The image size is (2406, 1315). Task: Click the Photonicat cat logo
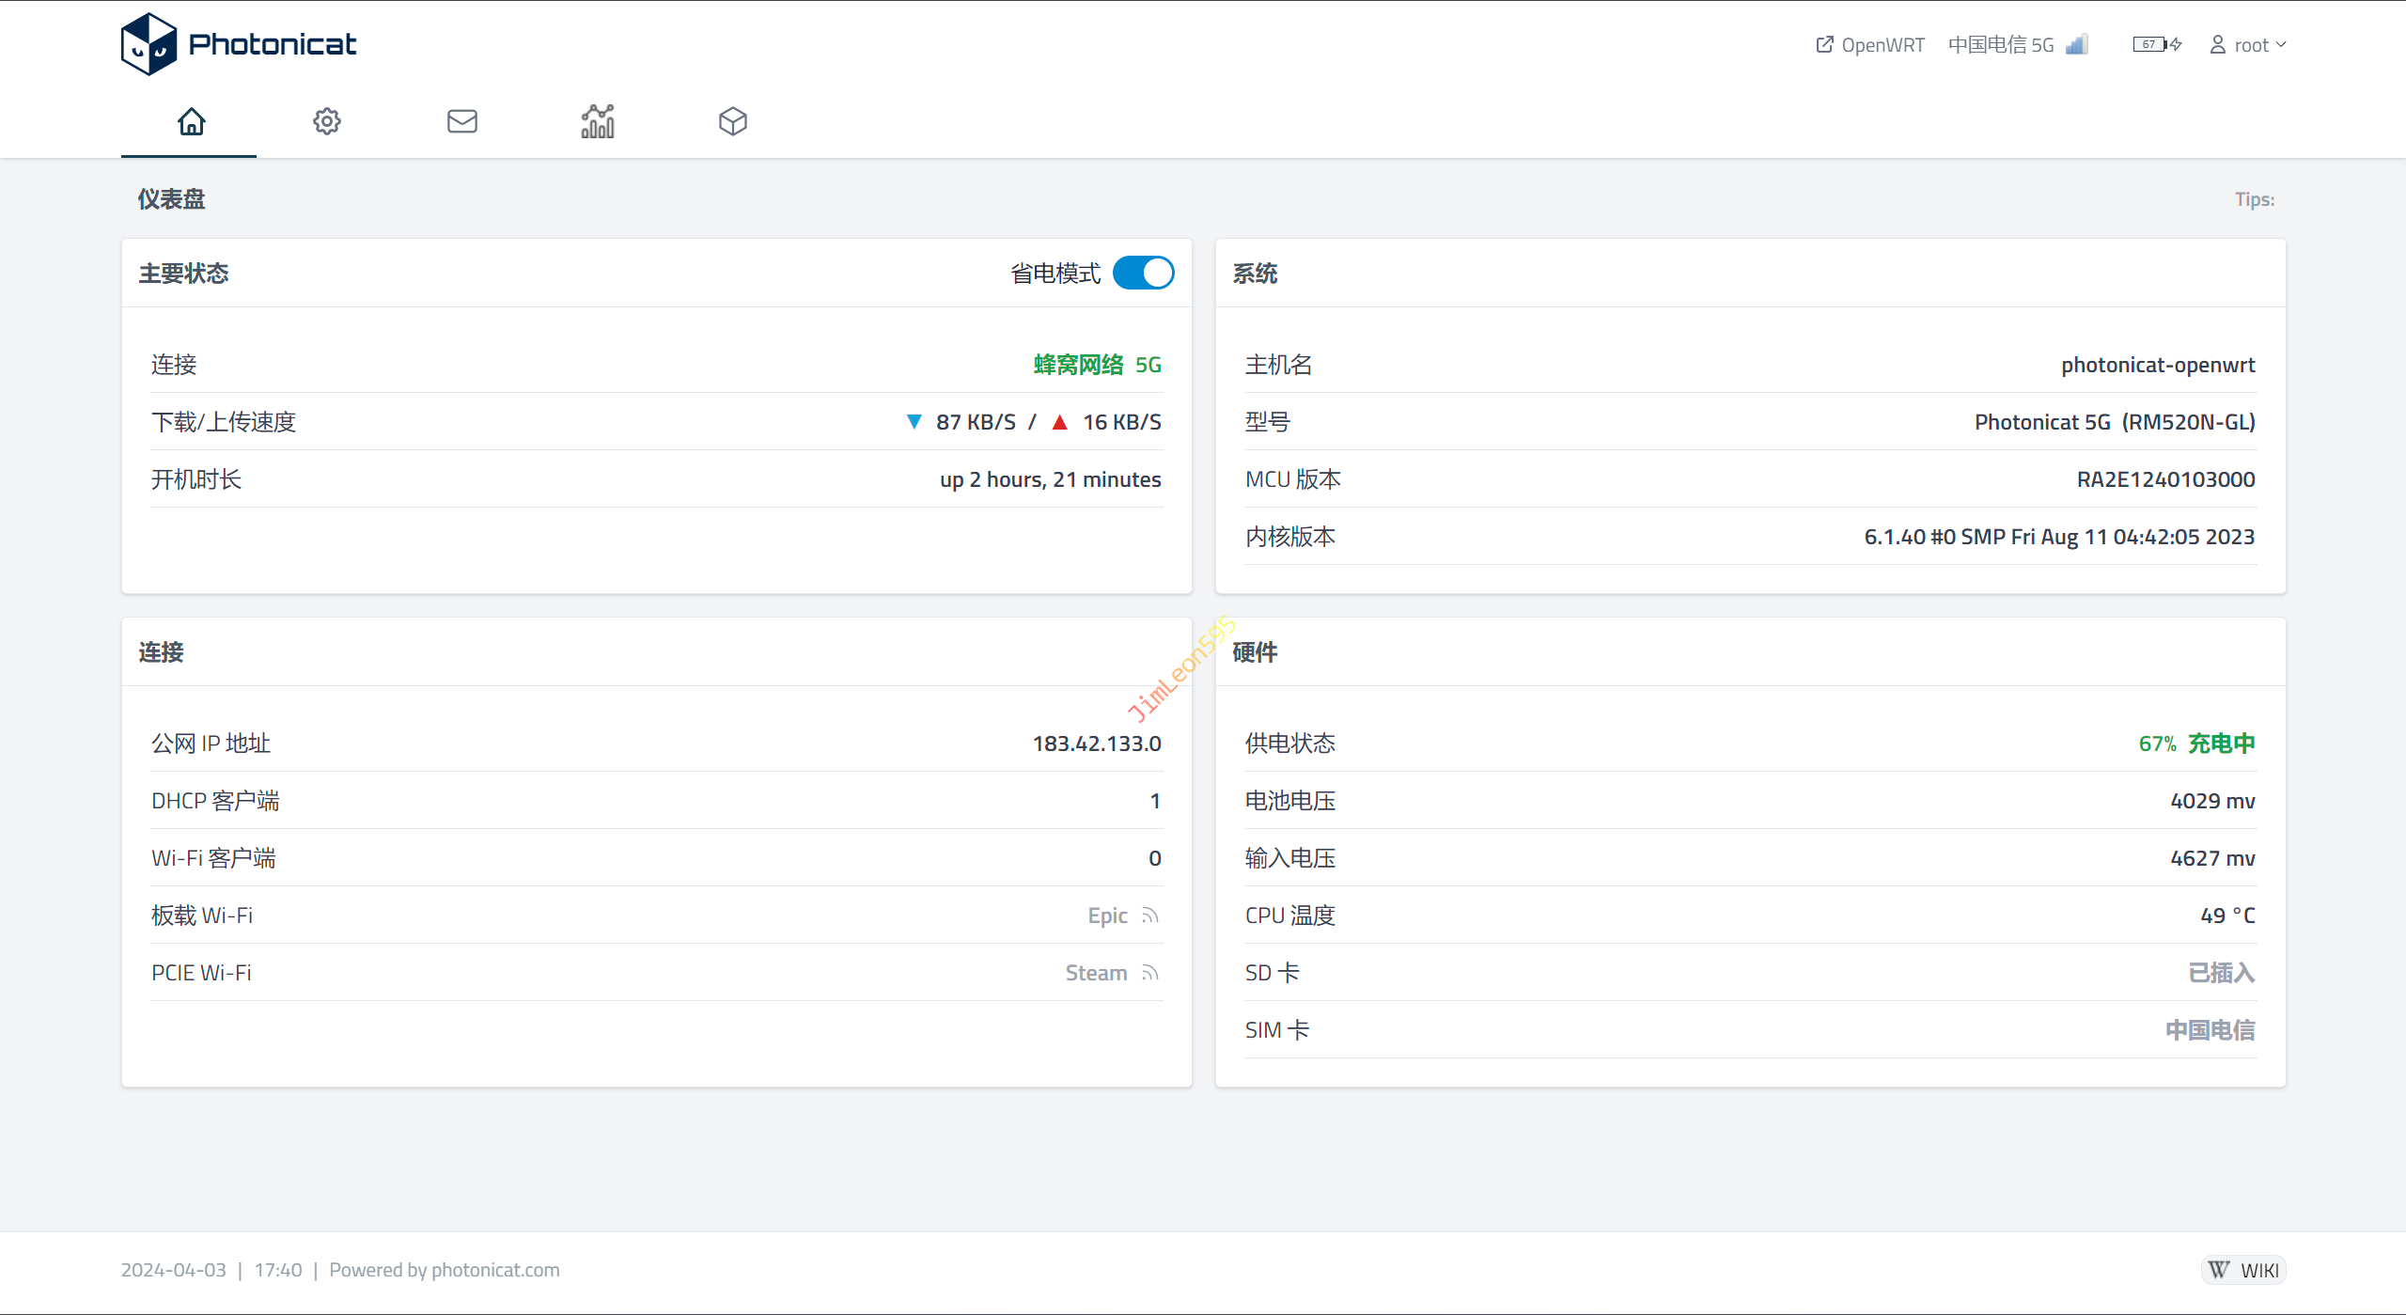pyautogui.click(x=148, y=44)
